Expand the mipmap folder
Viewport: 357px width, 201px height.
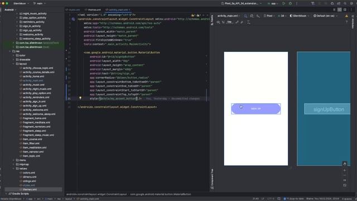[x=13, y=164]
